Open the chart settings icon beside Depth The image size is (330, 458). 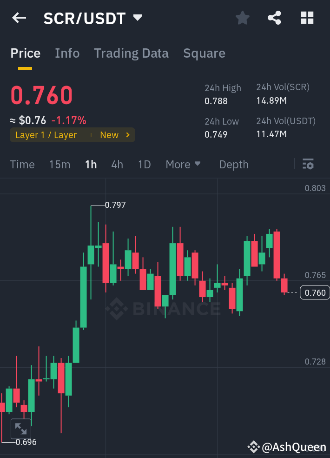pos(308,164)
